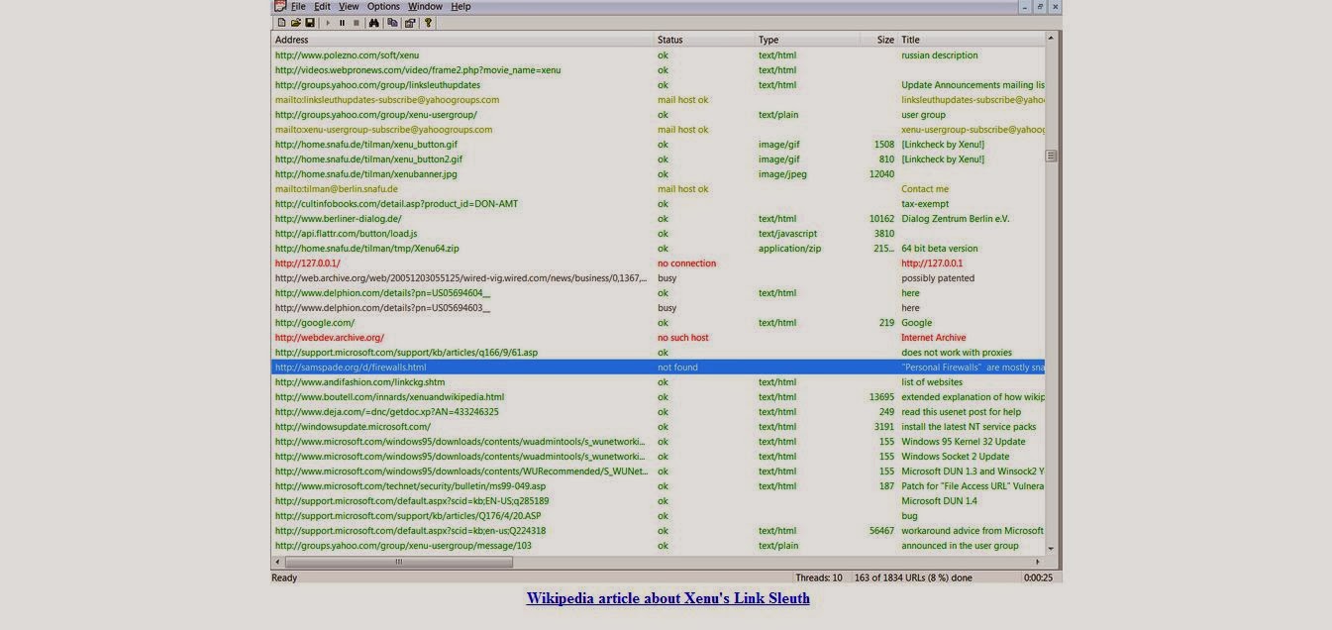Select the andifashion.com/linkckg.shtm row
The image size is (1332, 630).
click(x=659, y=382)
